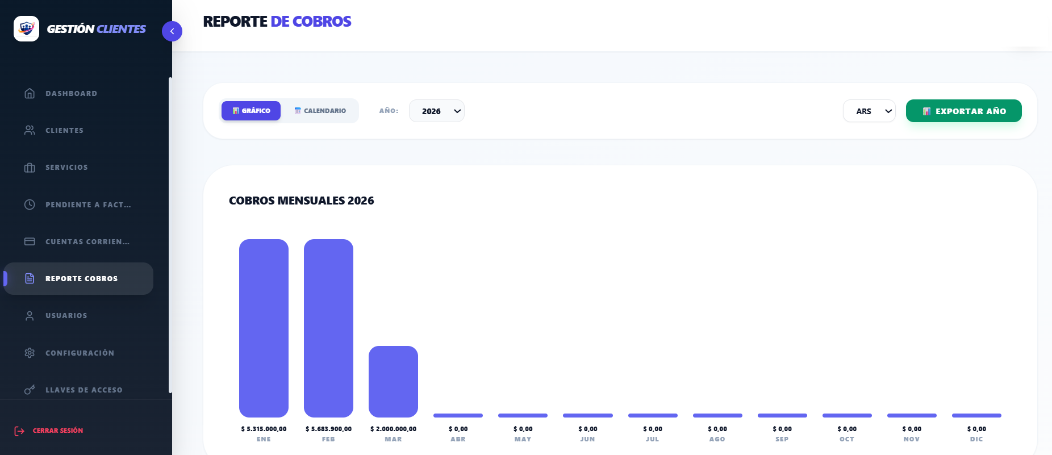Image resolution: width=1052 pixels, height=455 pixels.
Task: Switch to the Gráfico view tab
Action: (x=251, y=111)
